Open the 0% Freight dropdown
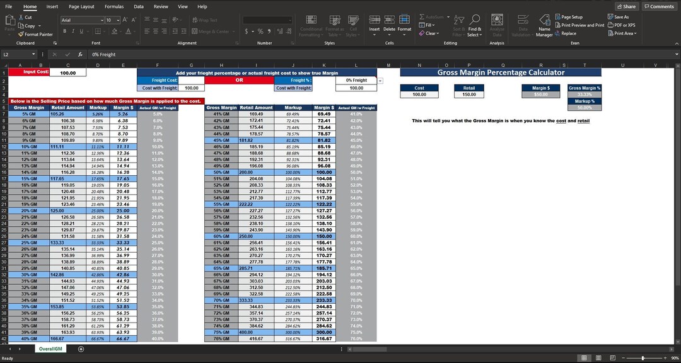Screen dimensions: 681x363 (380, 80)
